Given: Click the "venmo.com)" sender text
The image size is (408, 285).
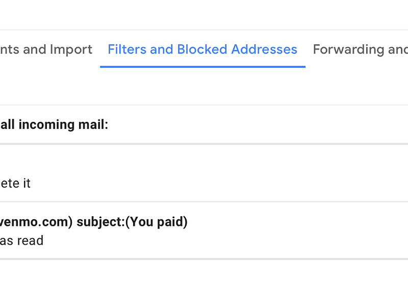Looking at the screenshot, I should point(36,222).
